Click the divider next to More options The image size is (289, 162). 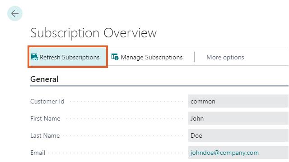[x=194, y=57]
